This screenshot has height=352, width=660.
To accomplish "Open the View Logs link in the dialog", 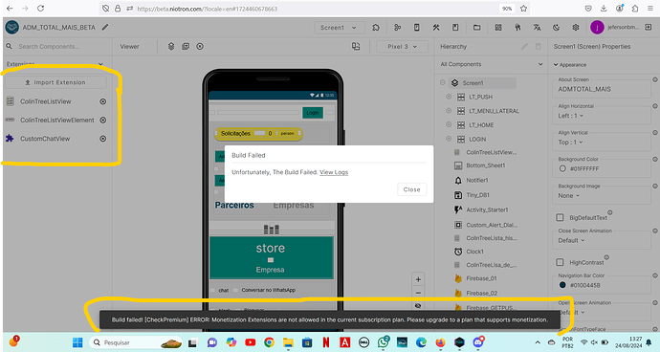I will tap(334, 172).
